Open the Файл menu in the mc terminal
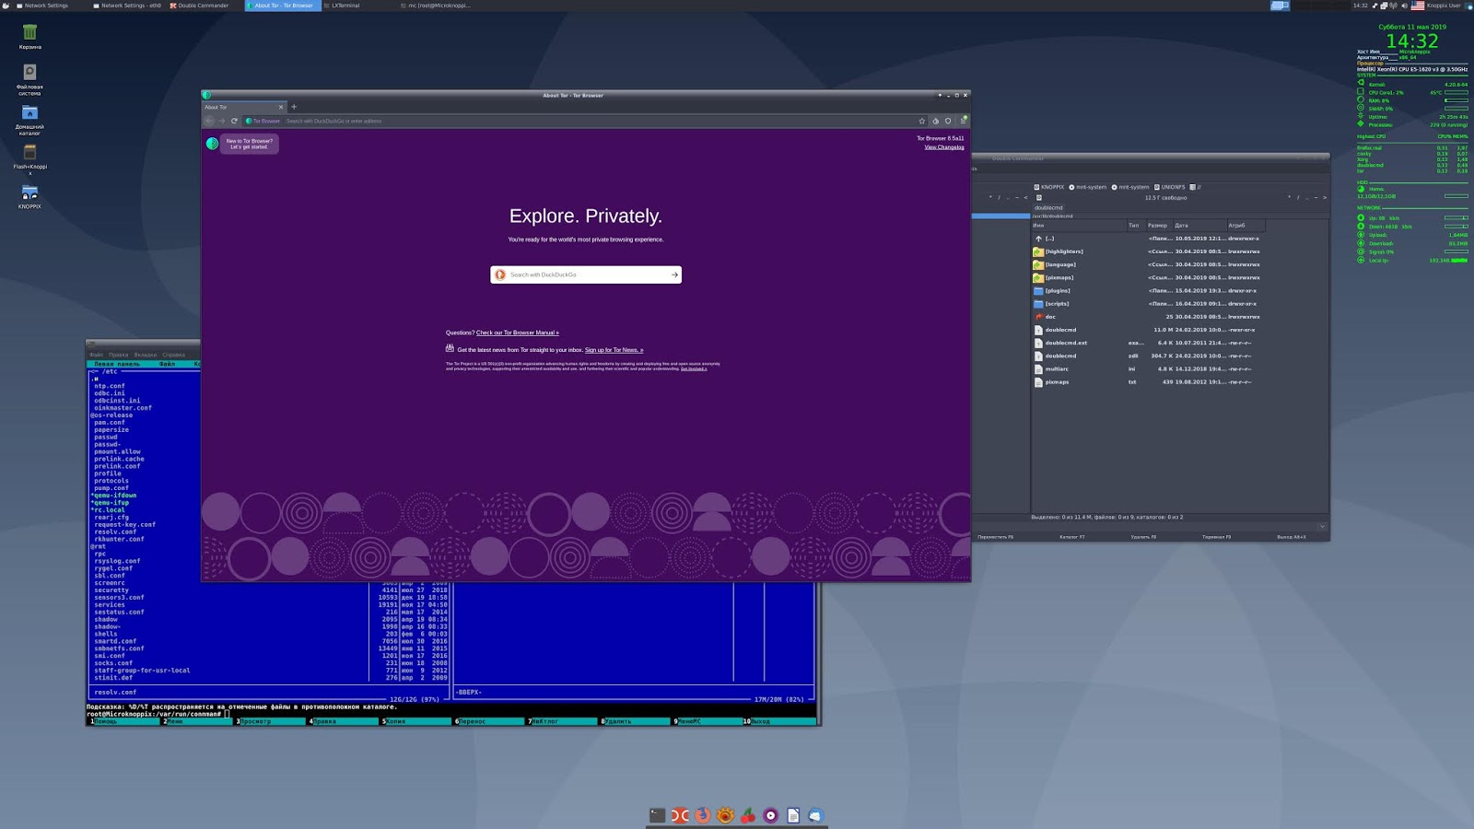 [x=96, y=355]
